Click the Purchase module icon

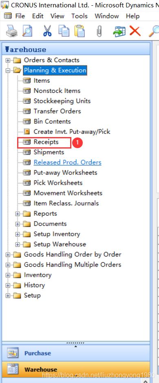(x=12, y=353)
